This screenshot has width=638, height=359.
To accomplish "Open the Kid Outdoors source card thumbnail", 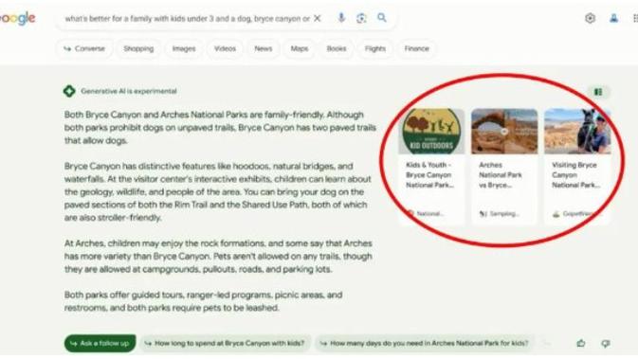I will pyautogui.click(x=431, y=132).
